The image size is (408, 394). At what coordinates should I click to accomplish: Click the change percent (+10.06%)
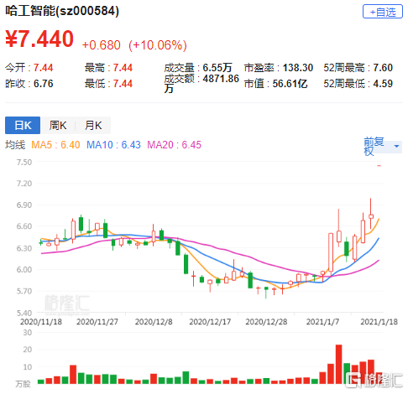(x=158, y=45)
